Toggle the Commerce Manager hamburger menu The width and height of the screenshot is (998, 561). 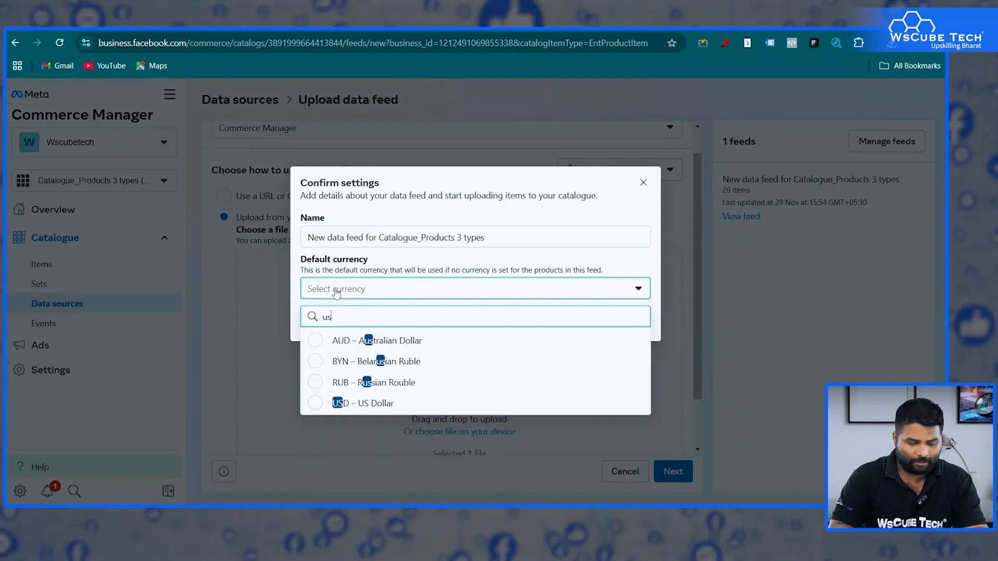tap(169, 95)
